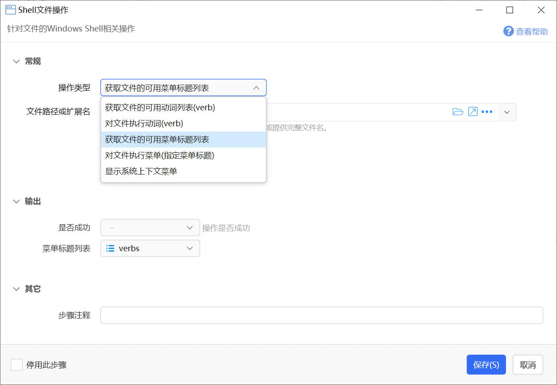Screen dimensions: 557x385
Task: Collapse the 常规 section
Action: click(x=16, y=62)
